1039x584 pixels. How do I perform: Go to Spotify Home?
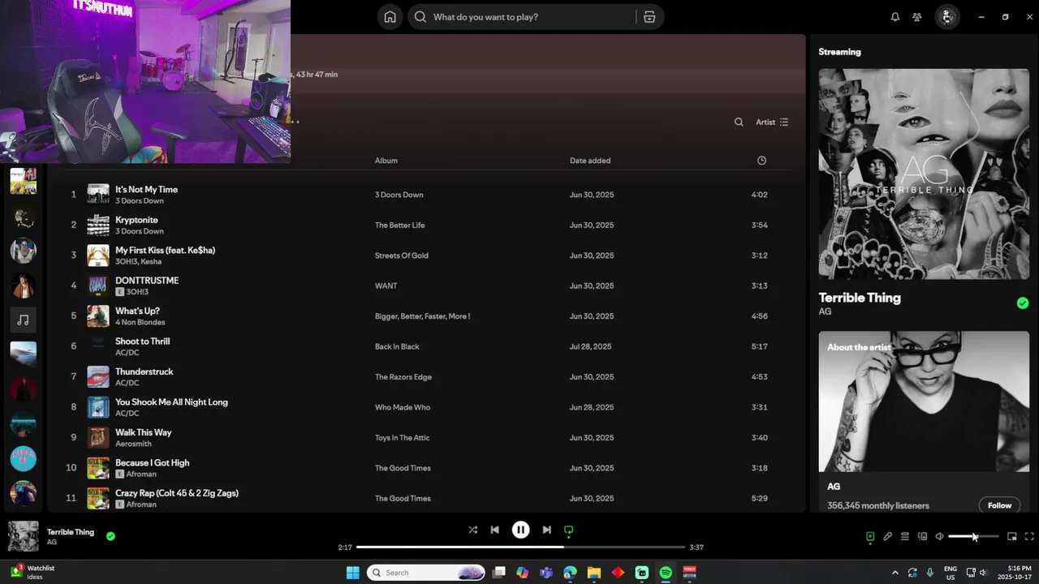[390, 17]
